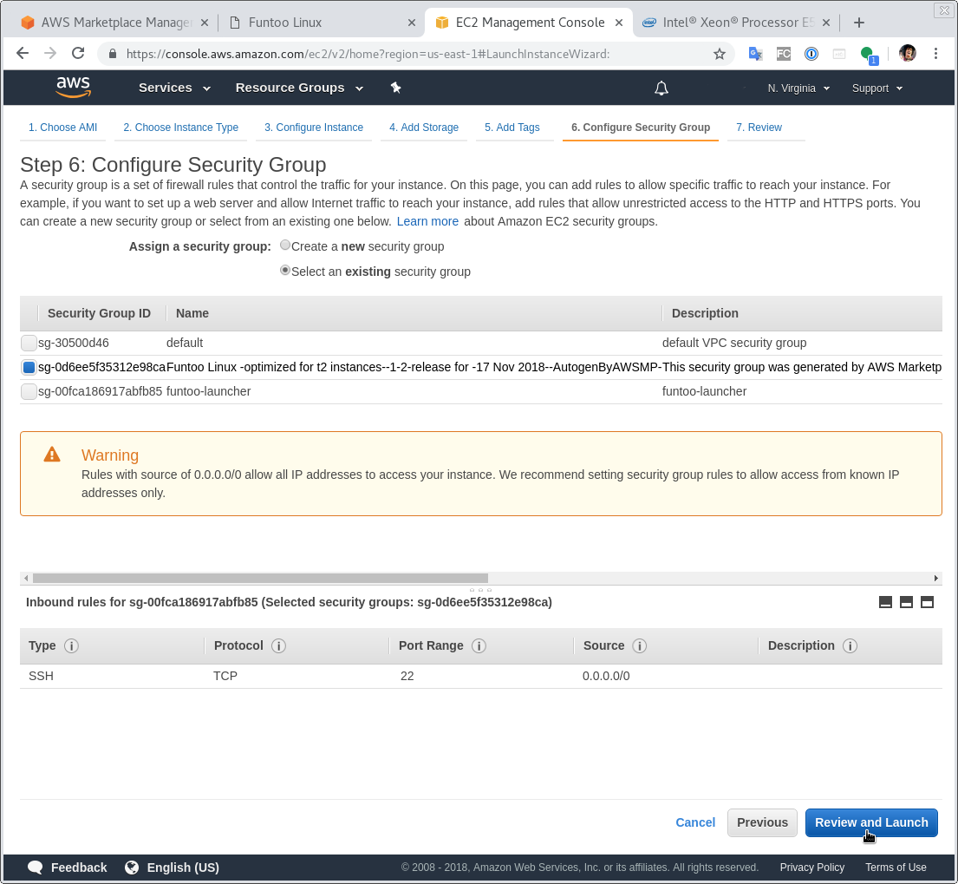
Task: Change language via English (US)
Action: 172,868
